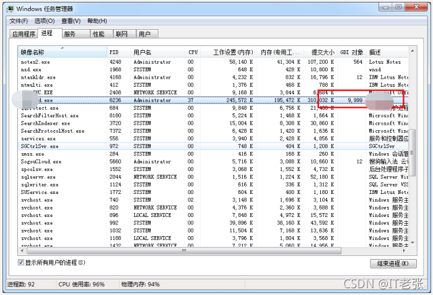433x295 pixels.
Task: Select the notes2.exe process row
Action: (x=214, y=62)
